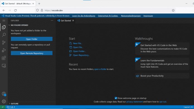194x109 pixels.
Task: Open the privacy statement link
Action: (134, 102)
